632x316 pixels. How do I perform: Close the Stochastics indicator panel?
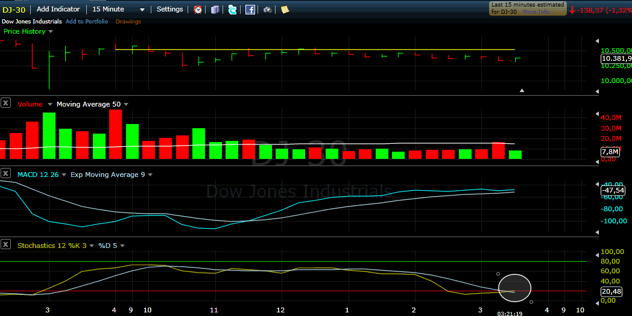pos(5,244)
